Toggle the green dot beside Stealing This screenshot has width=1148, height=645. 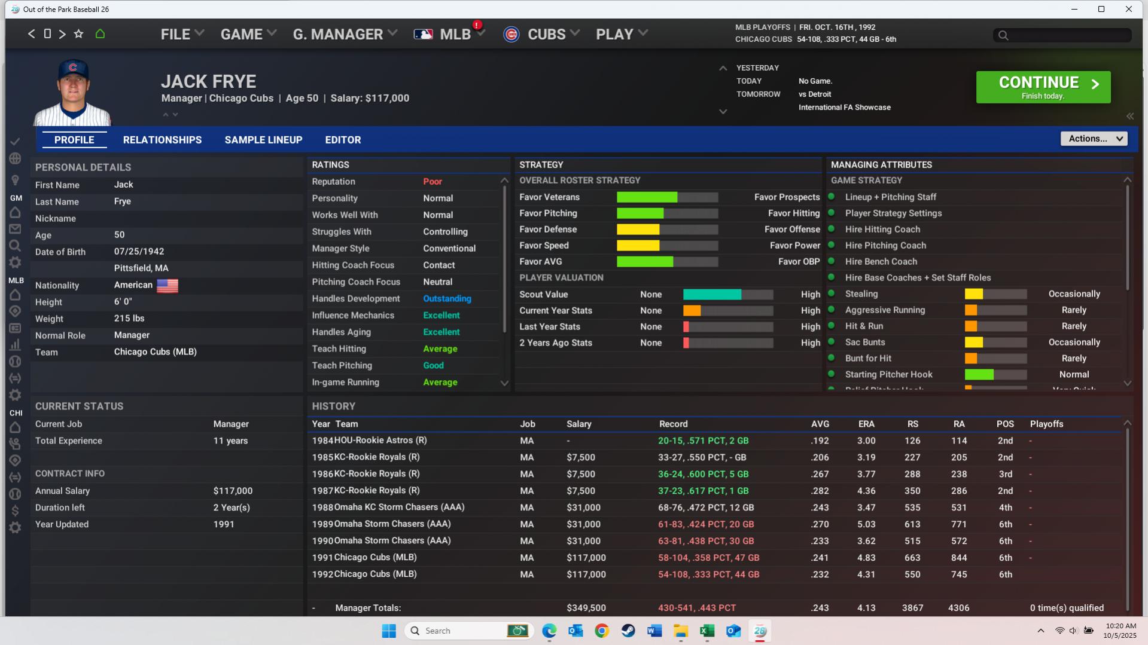pyautogui.click(x=831, y=294)
